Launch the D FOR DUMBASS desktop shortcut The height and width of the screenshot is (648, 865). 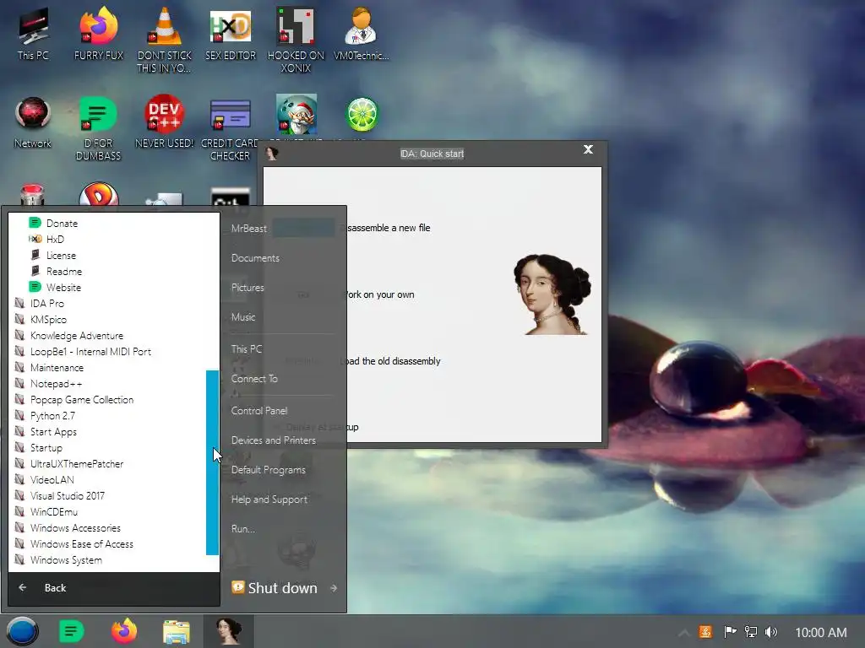click(98, 128)
